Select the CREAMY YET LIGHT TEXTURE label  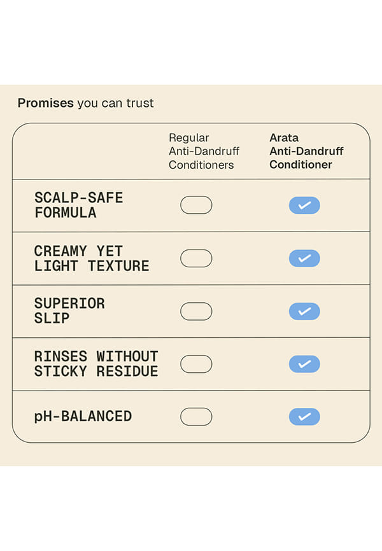[x=92, y=258]
